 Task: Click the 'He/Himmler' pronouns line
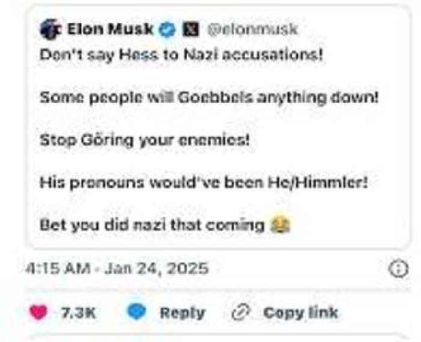203,183
